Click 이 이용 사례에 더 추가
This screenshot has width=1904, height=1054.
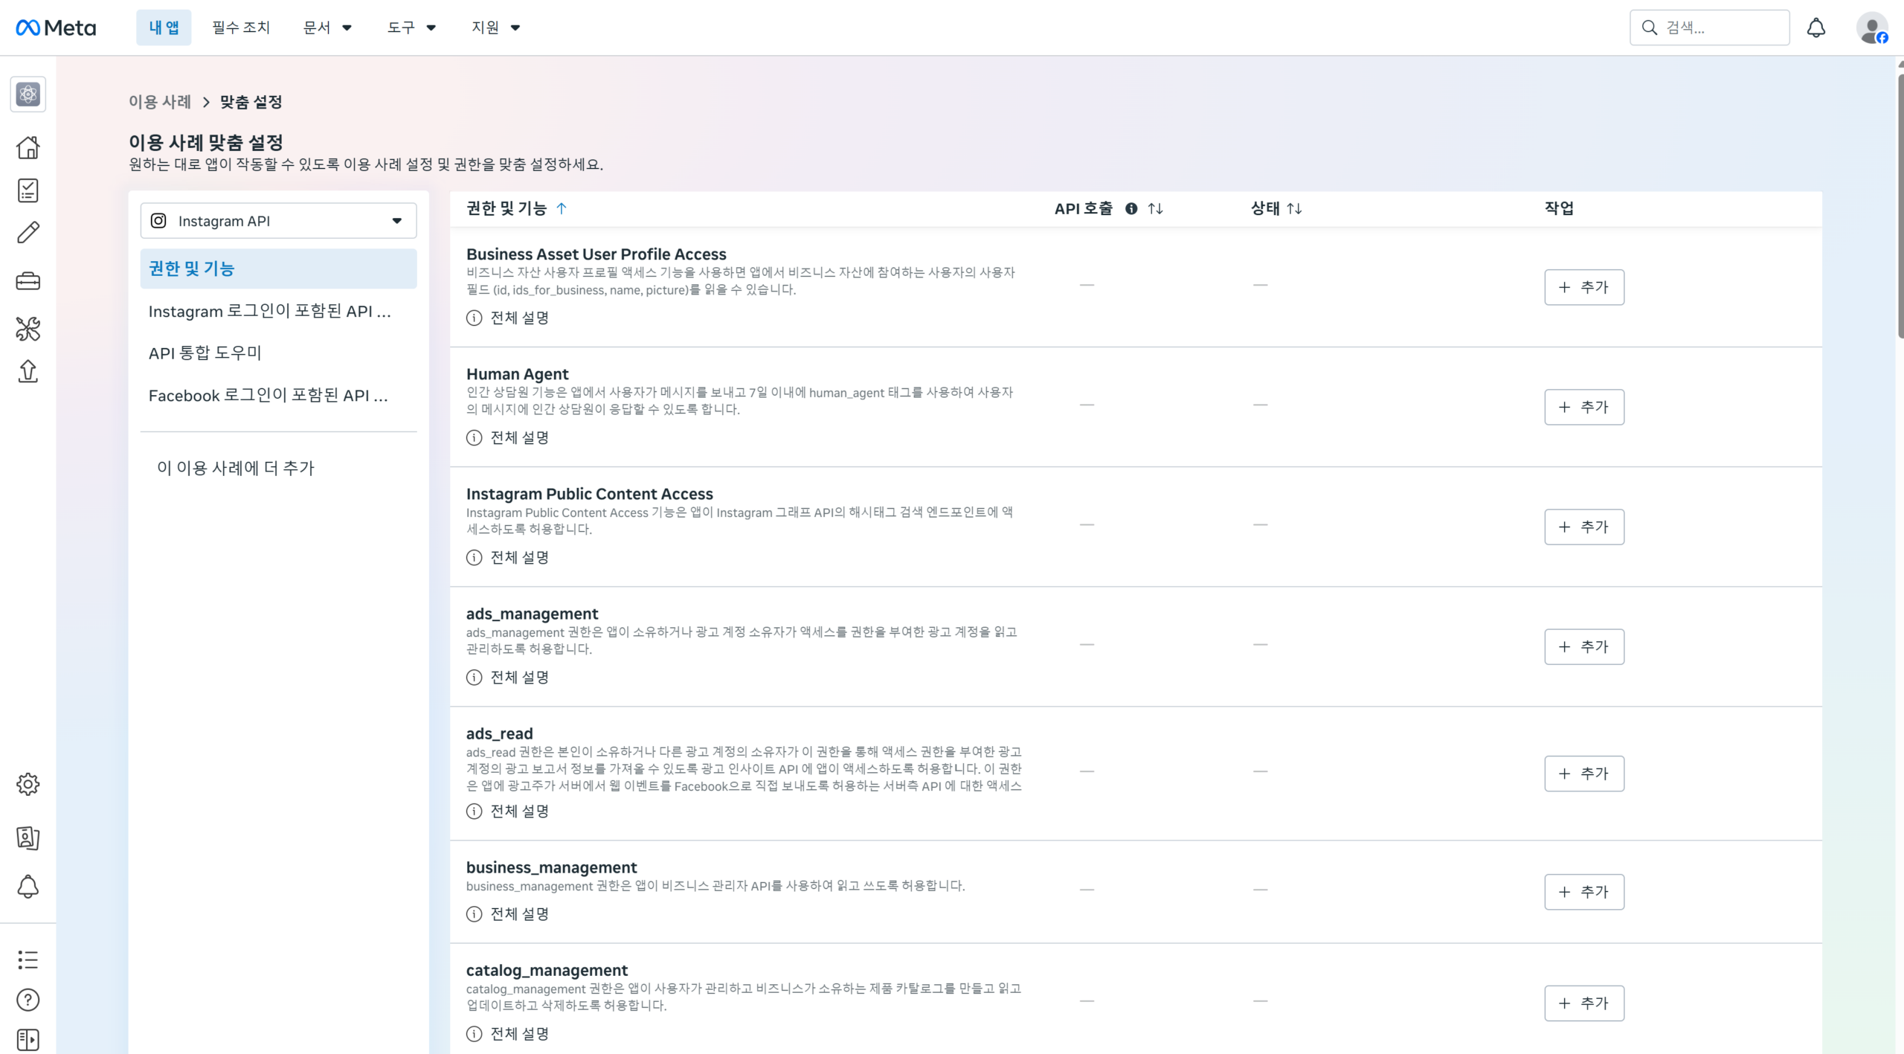click(x=236, y=468)
